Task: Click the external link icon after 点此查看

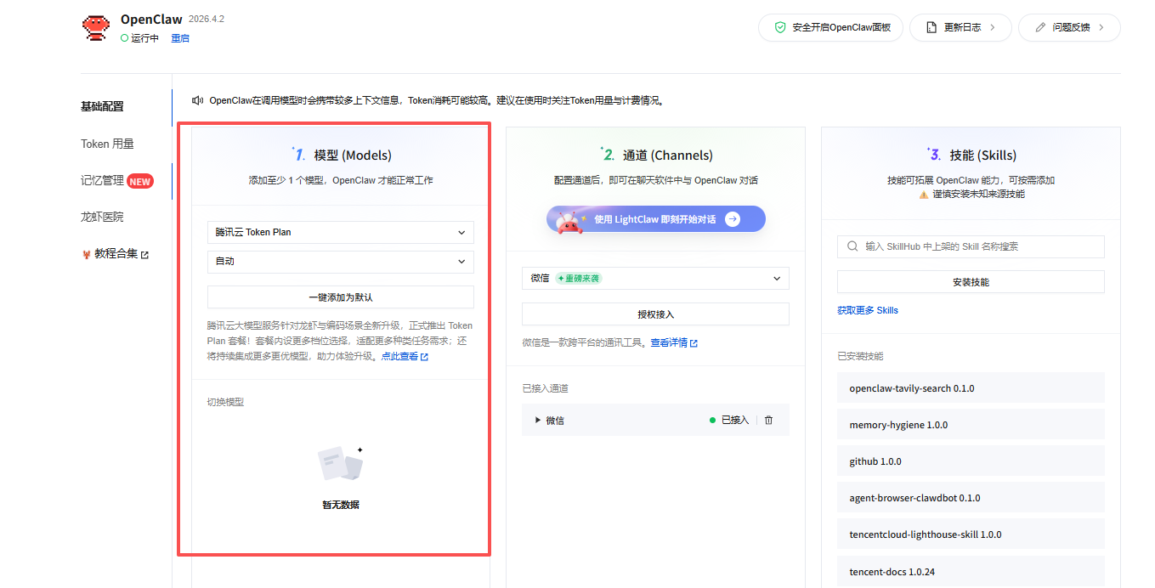Action: coord(424,357)
